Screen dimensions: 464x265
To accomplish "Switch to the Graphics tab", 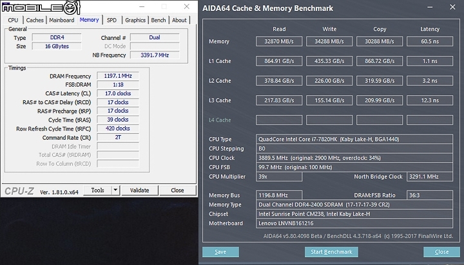I will point(135,20).
